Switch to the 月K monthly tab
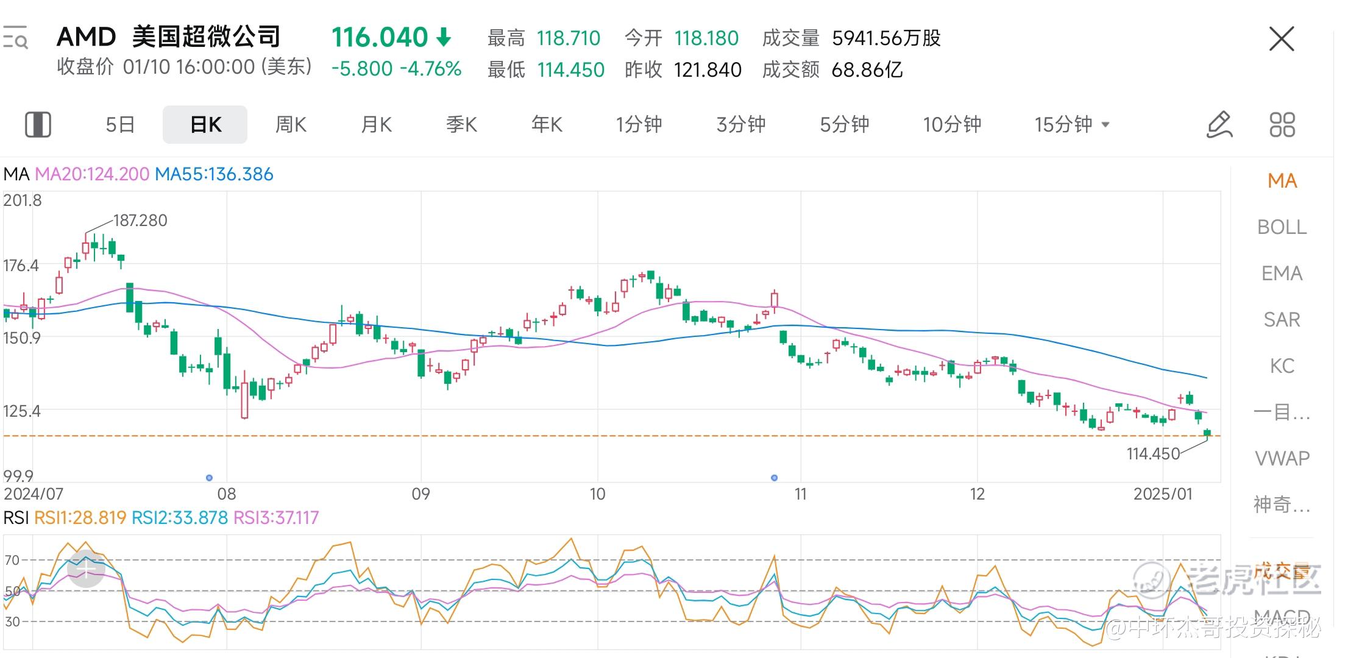 click(376, 125)
